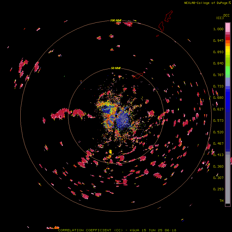Select the 0.947 scale value
The width and height of the screenshot is (232, 232).
[x=218, y=40]
